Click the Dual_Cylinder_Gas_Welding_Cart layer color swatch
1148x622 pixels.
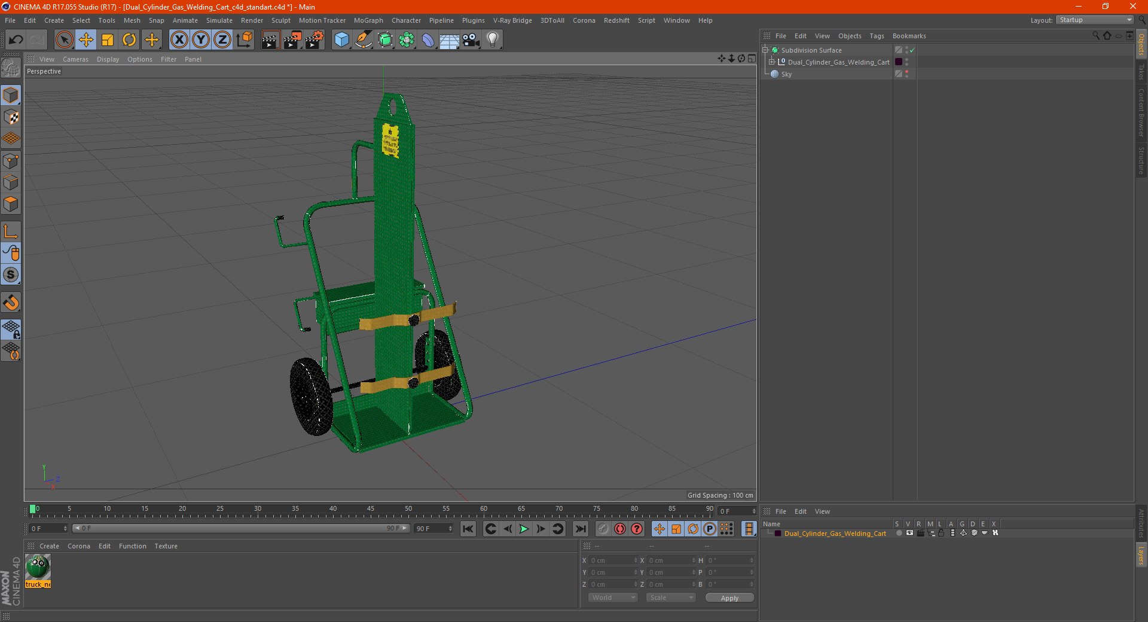coord(777,533)
